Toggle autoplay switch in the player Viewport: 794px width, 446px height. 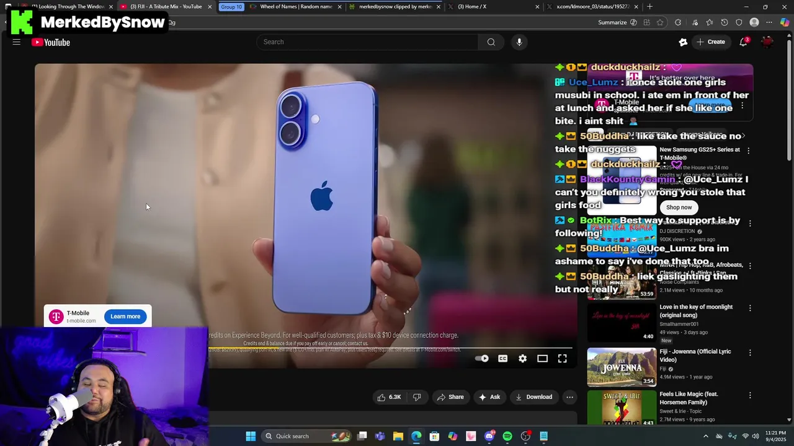coord(481,359)
